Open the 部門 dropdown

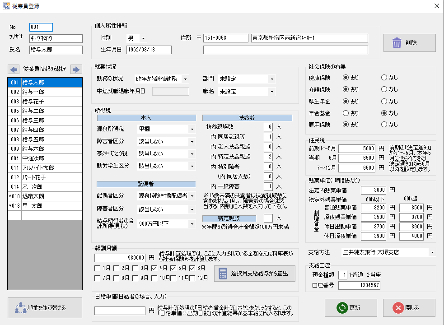point(271,79)
